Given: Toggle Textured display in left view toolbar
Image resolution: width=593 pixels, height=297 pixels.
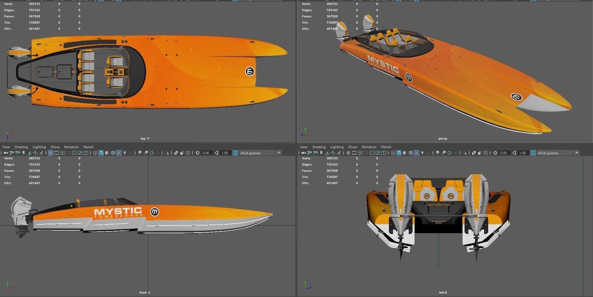Looking at the screenshot, I should click(x=417, y=153).
